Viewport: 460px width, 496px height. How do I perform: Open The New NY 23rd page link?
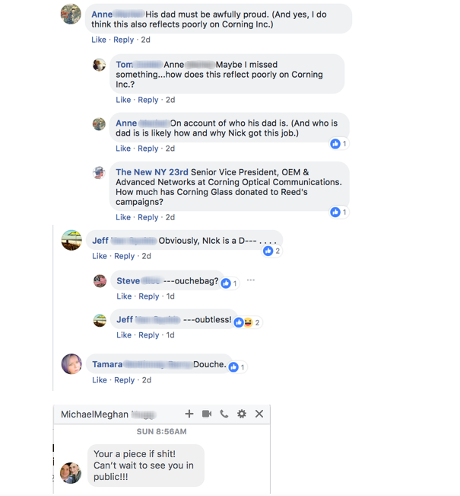[x=152, y=172]
